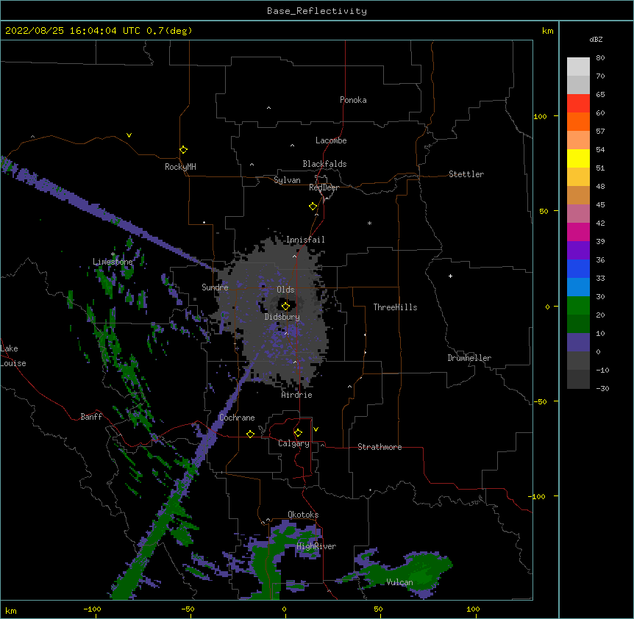Select the green 20-30 dBZ legend swatch
The height and width of the screenshot is (619, 634).
pos(578,306)
